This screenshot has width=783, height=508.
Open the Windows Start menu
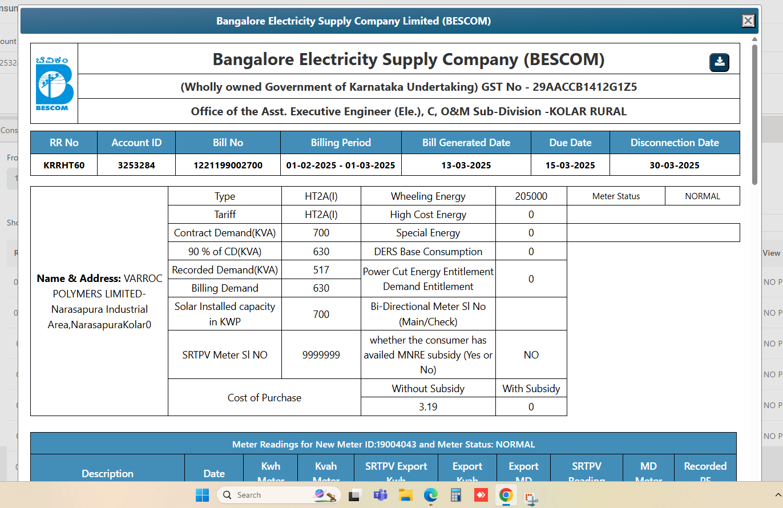click(x=203, y=495)
